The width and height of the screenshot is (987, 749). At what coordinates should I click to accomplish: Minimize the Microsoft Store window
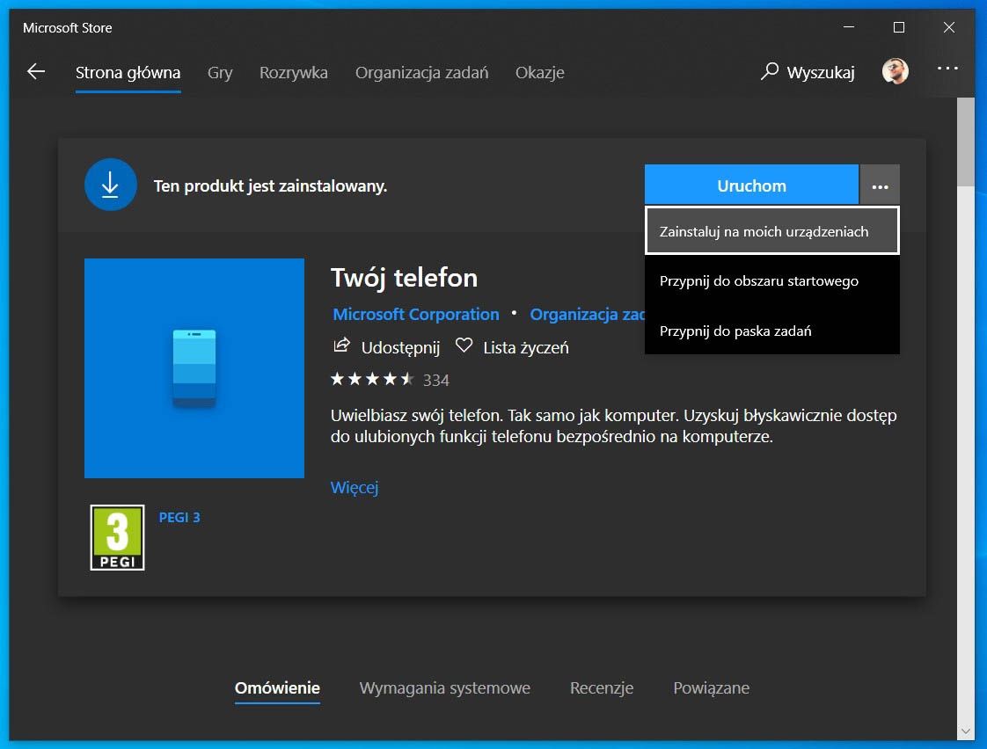(x=849, y=27)
